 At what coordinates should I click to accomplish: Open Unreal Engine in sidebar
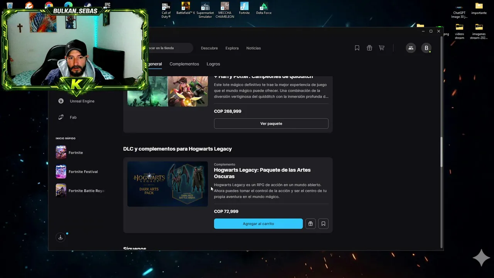[x=82, y=101]
